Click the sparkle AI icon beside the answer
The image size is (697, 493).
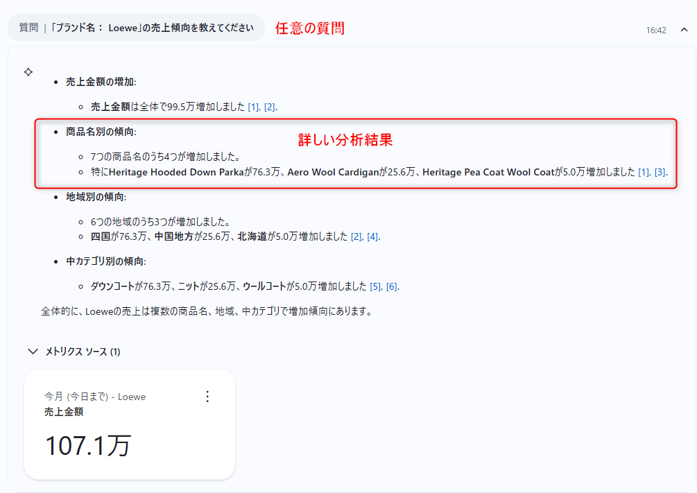[x=28, y=72]
